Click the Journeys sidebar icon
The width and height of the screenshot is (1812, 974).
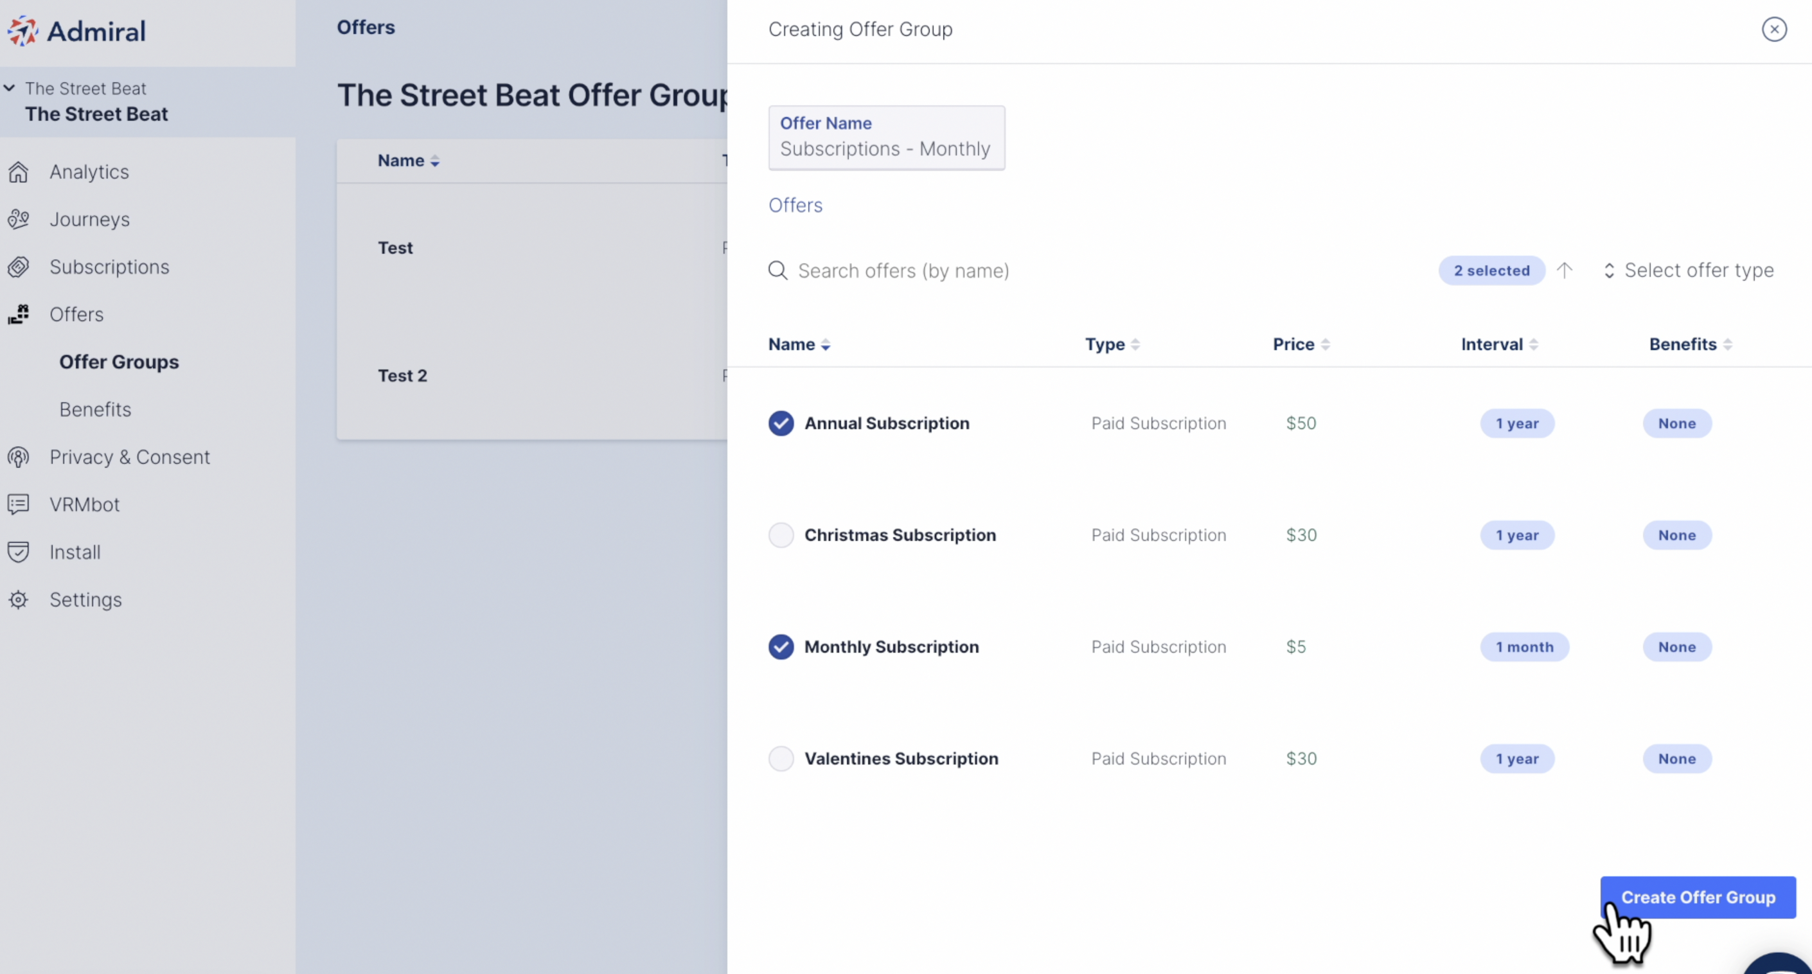point(18,220)
